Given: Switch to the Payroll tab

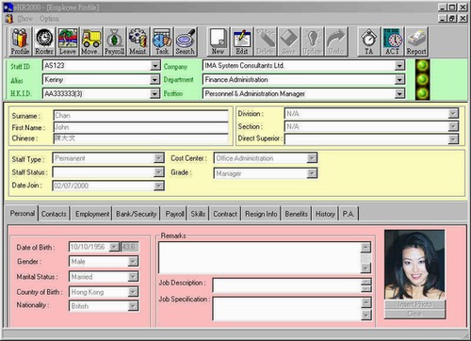Looking at the screenshot, I should 174,214.
